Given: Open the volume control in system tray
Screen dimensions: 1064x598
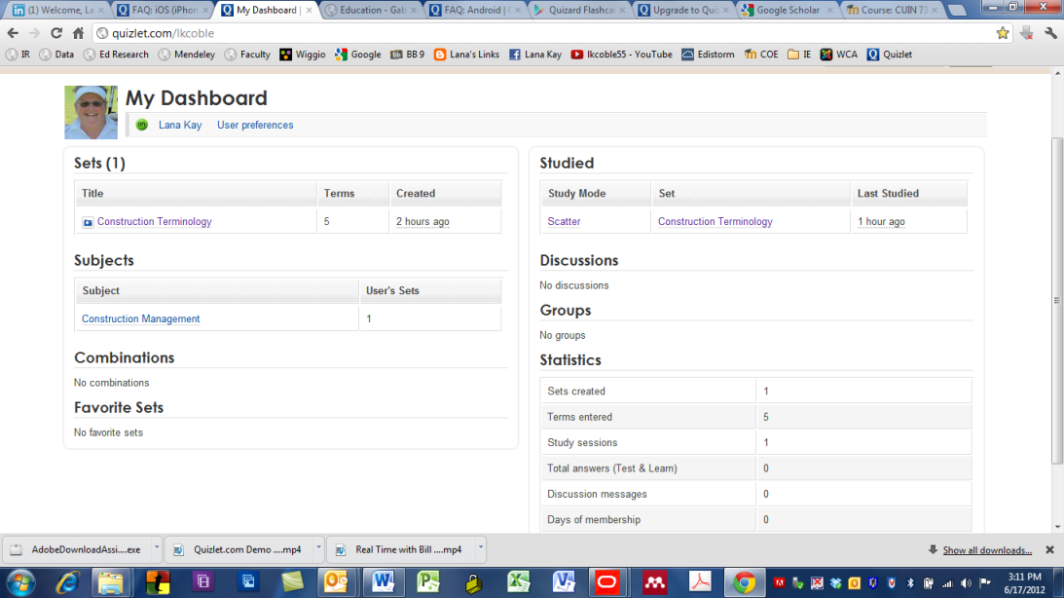Looking at the screenshot, I should pyautogui.click(x=966, y=583).
